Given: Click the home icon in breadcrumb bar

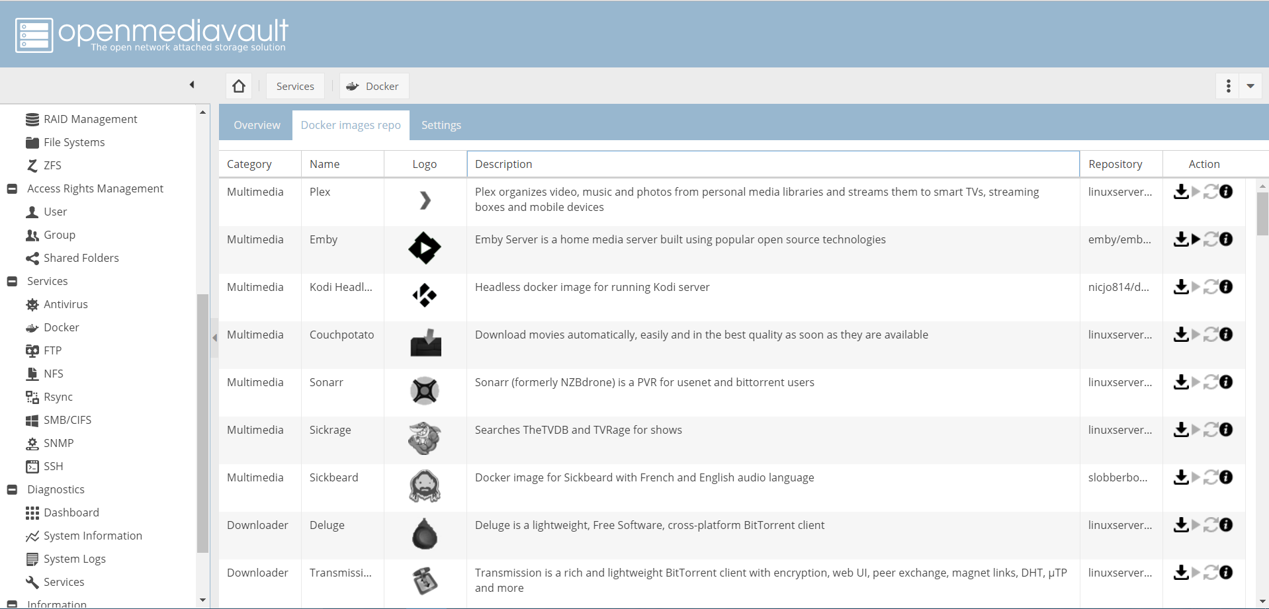Looking at the screenshot, I should [x=239, y=86].
